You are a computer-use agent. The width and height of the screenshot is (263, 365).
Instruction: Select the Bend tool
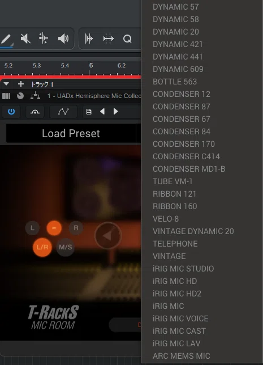44,39
